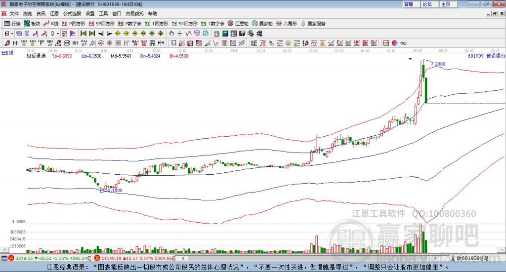
Task: Click the 论坛 forum button
Action: coord(429,4)
